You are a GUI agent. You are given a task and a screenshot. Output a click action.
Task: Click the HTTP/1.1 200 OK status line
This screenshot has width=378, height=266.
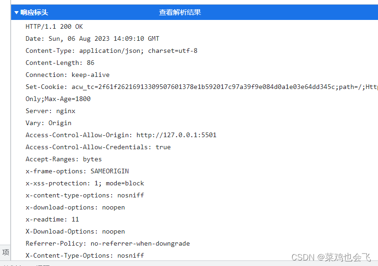pos(54,26)
